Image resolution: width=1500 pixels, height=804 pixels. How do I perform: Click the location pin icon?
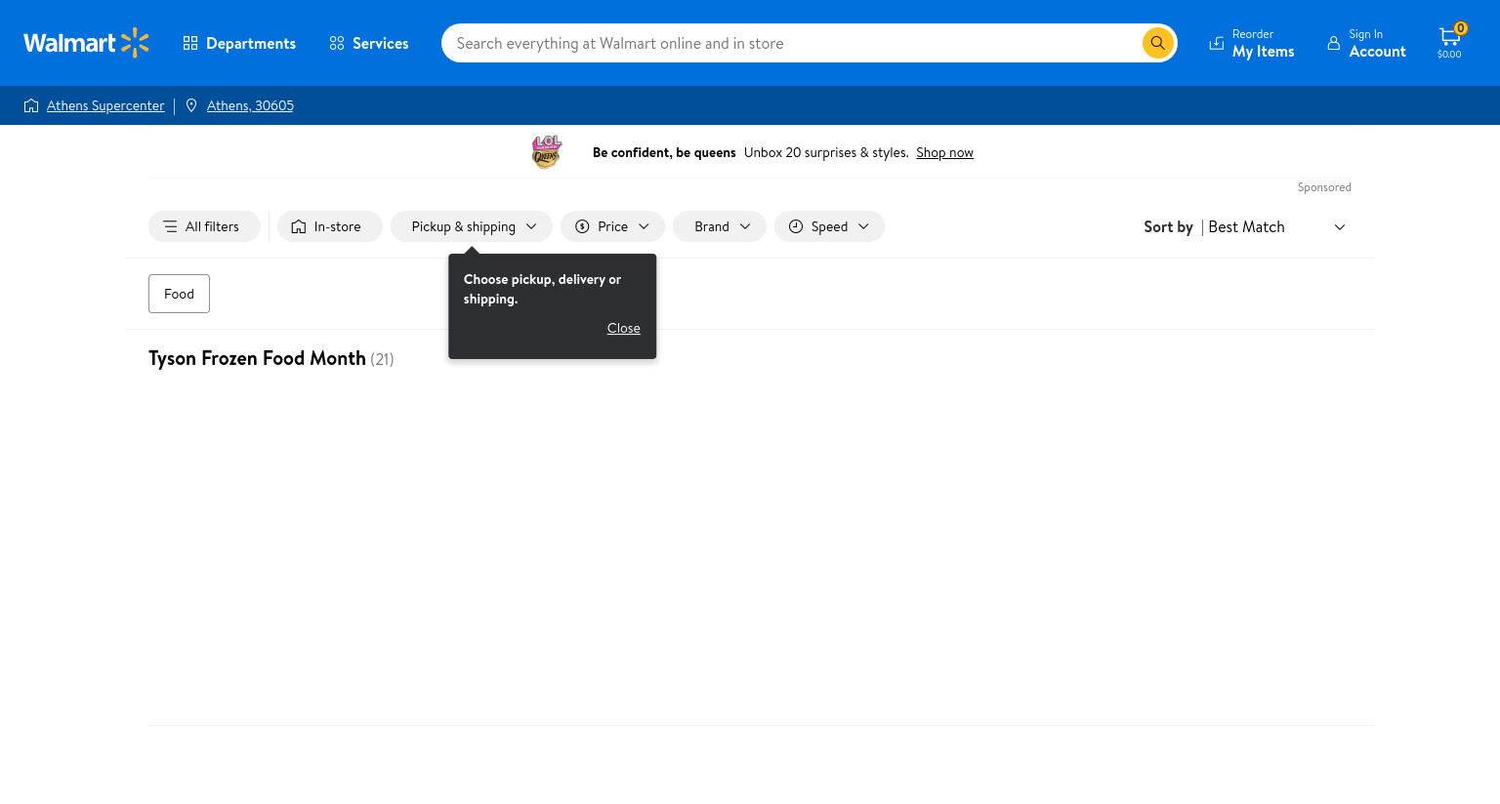191,105
